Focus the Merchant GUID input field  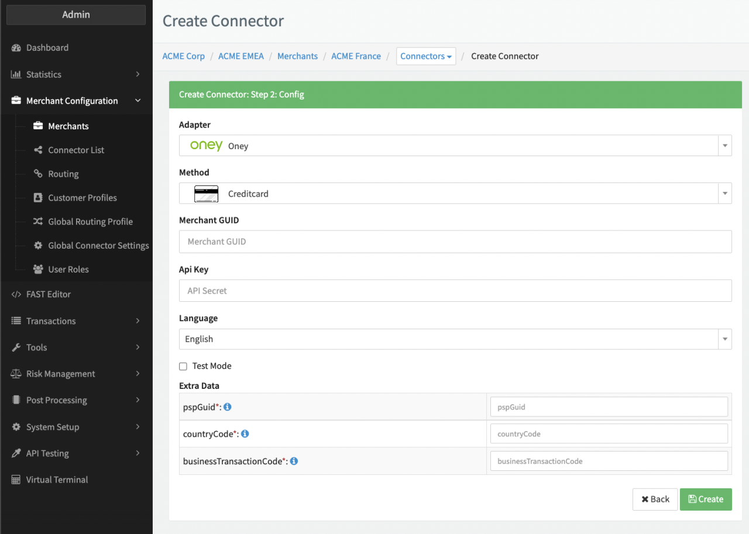[455, 242]
